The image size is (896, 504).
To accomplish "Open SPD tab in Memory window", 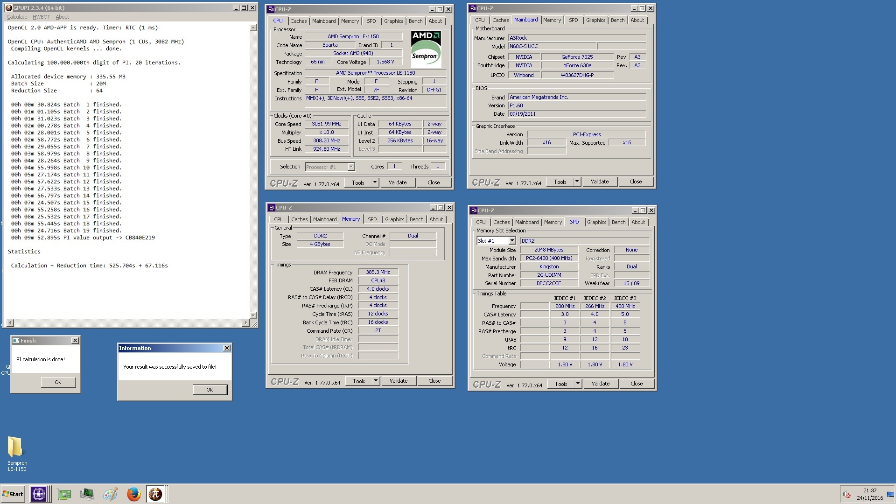I will click(372, 219).
